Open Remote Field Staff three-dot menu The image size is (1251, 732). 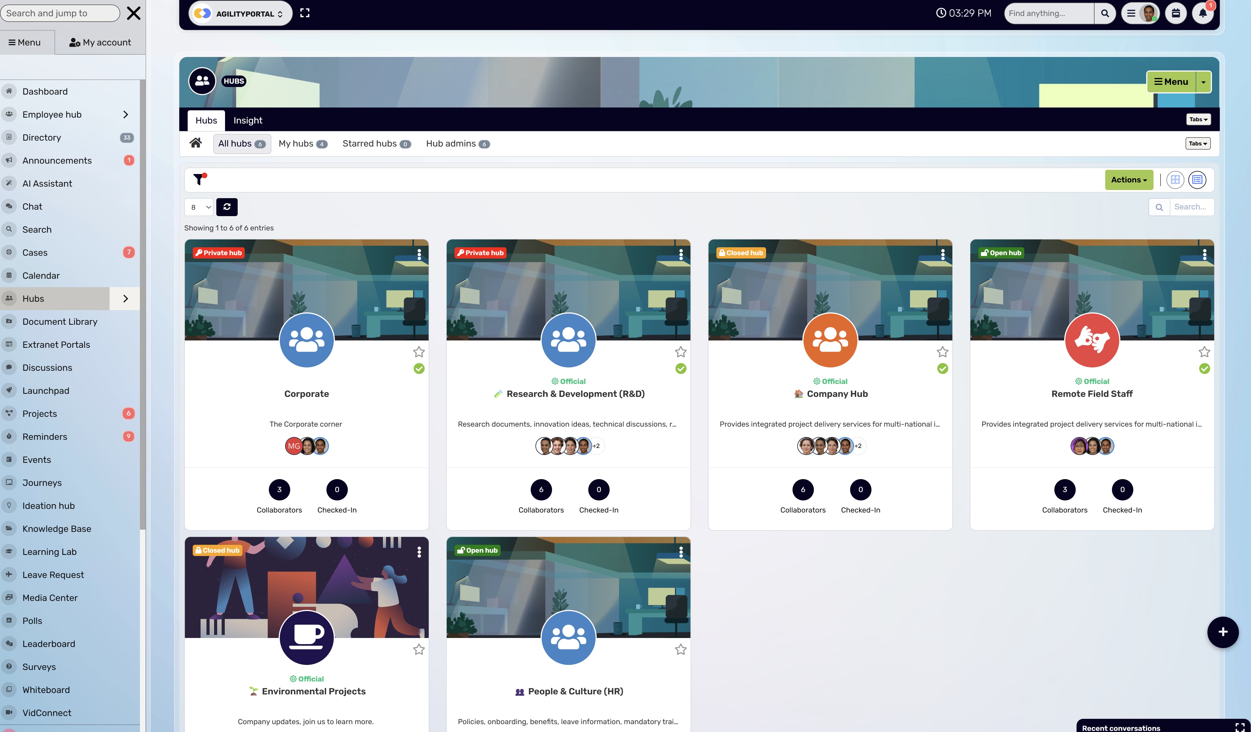1204,254
